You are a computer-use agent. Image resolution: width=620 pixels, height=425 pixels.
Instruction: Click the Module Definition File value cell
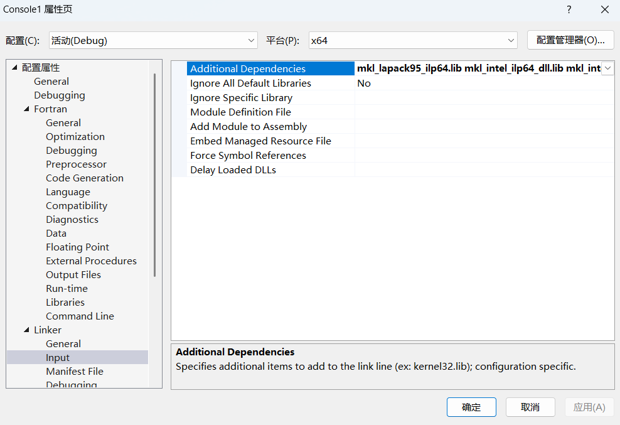click(x=484, y=112)
